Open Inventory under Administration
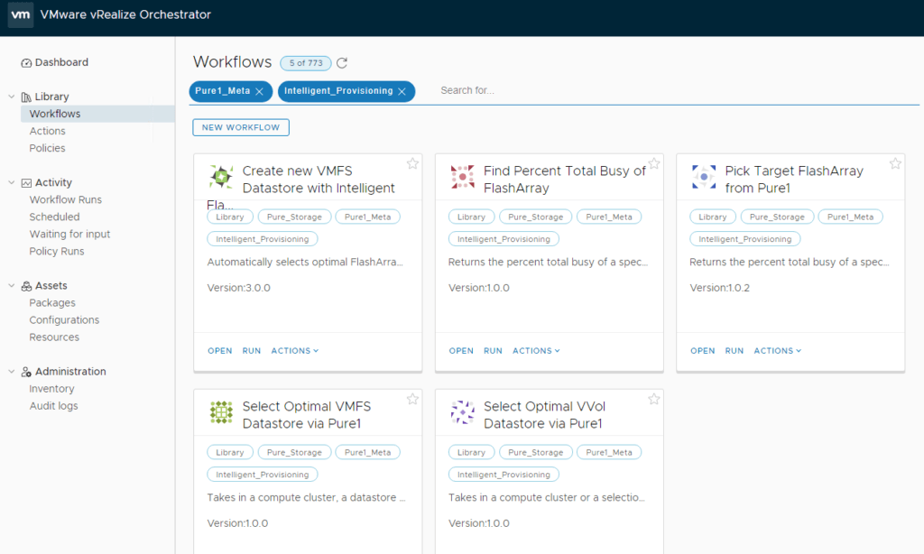Screen dimensions: 924x554 click(x=51, y=389)
